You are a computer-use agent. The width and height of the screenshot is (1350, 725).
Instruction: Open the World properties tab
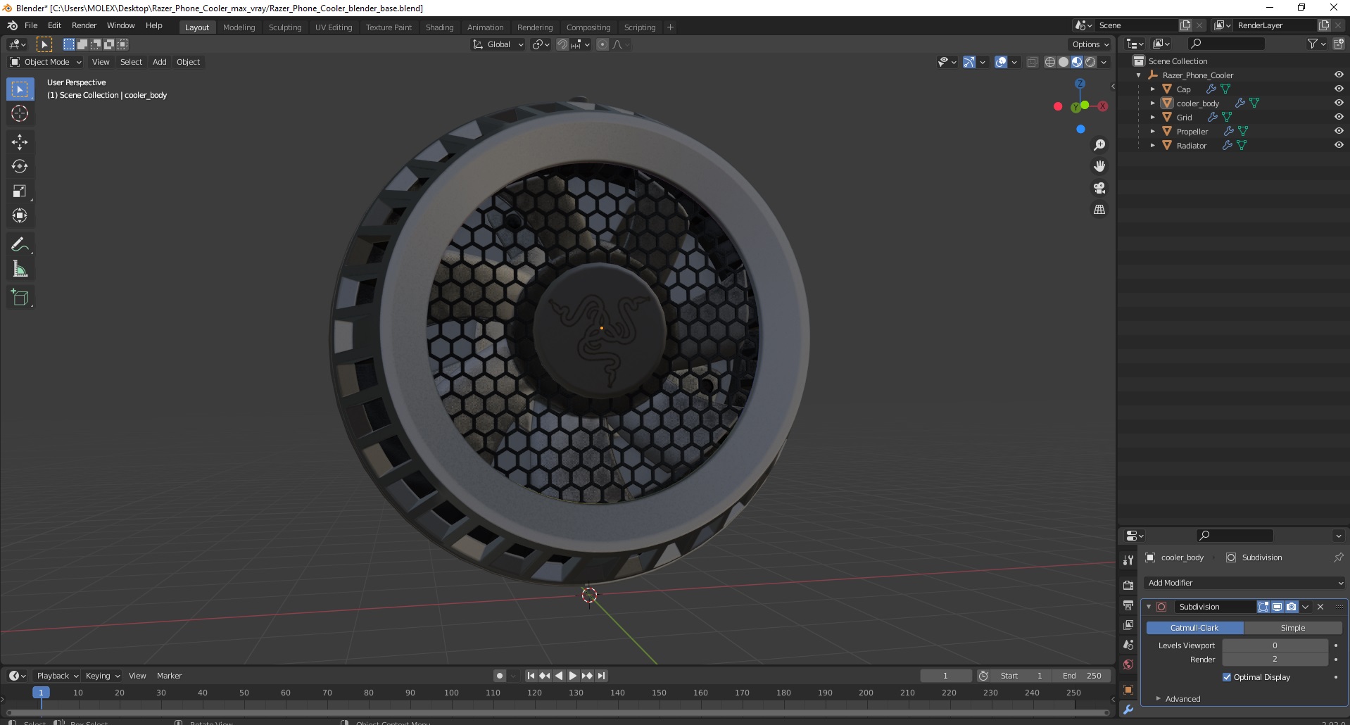click(x=1128, y=664)
